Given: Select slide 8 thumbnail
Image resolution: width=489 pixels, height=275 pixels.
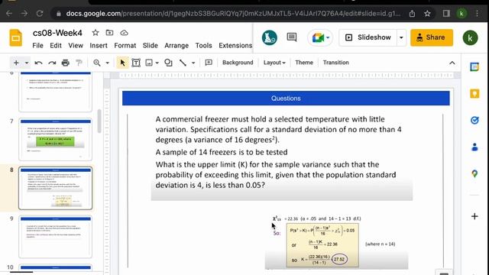Looking at the screenshot, I should (x=56, y=188).
